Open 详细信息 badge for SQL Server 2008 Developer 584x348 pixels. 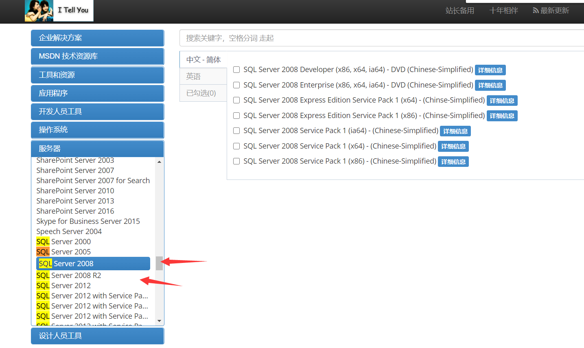click(x=490, y=70)
